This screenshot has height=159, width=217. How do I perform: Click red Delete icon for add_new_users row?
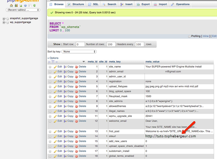[x=76, y=141]
